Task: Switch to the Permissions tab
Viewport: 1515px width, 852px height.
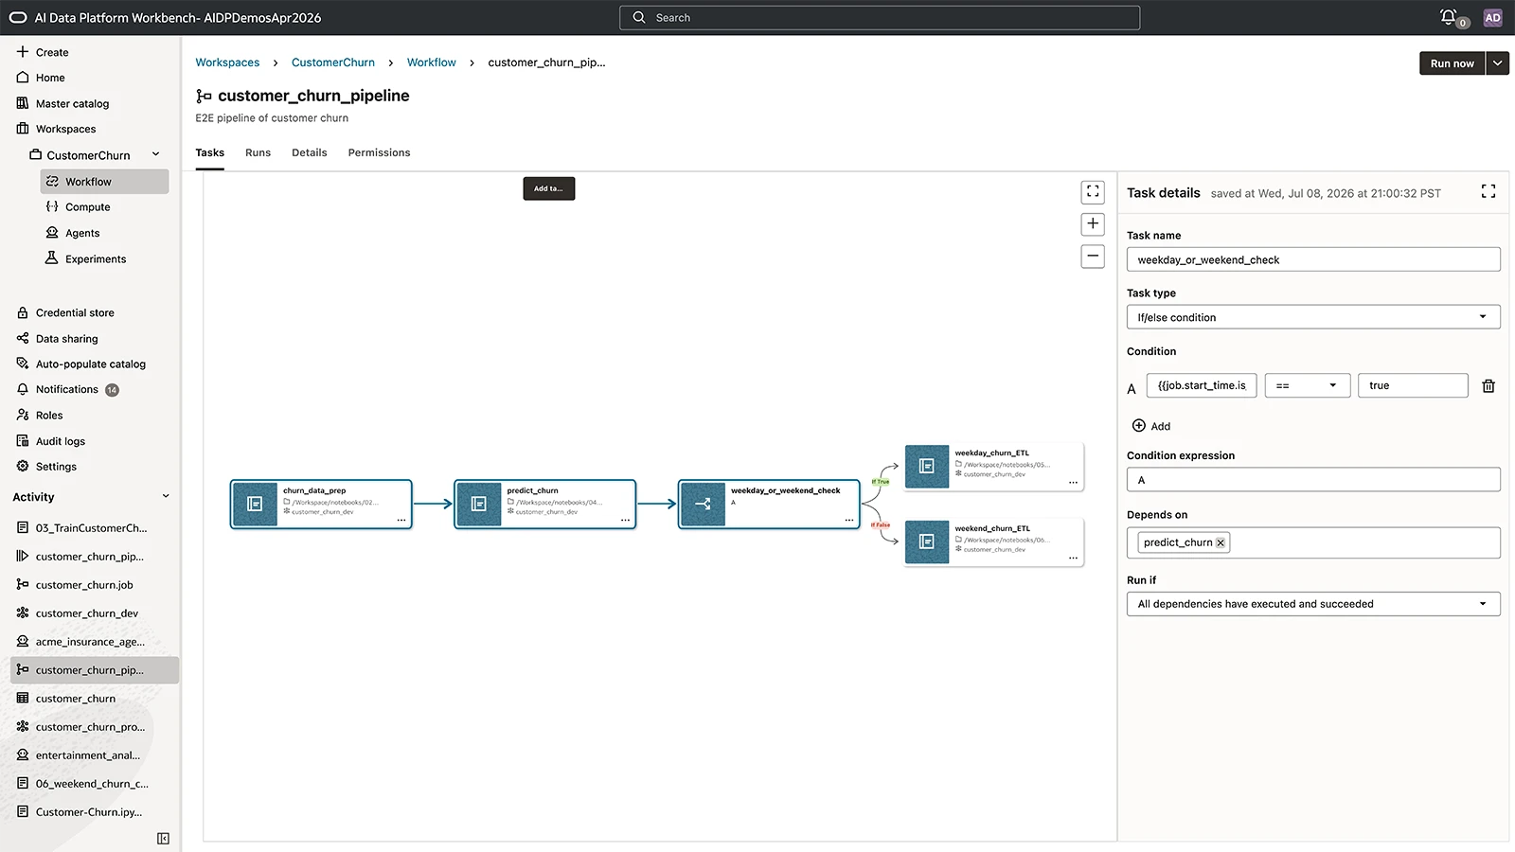Action: tap(379, 152)
